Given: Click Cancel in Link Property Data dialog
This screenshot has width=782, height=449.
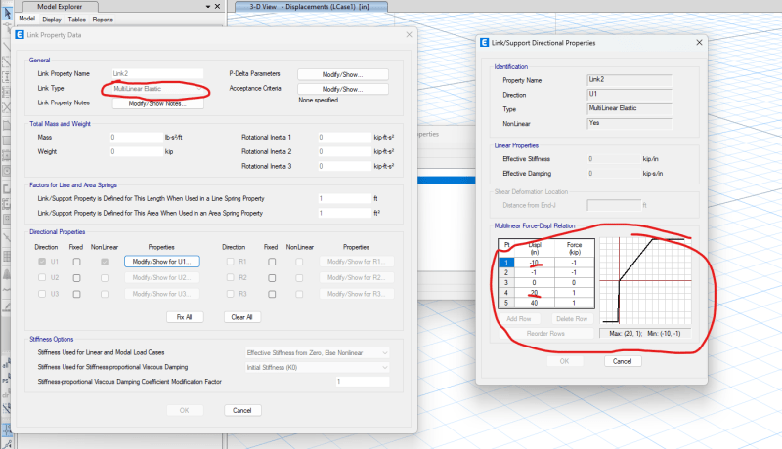Looking at the screenshot, I should (x=241, y=410).
